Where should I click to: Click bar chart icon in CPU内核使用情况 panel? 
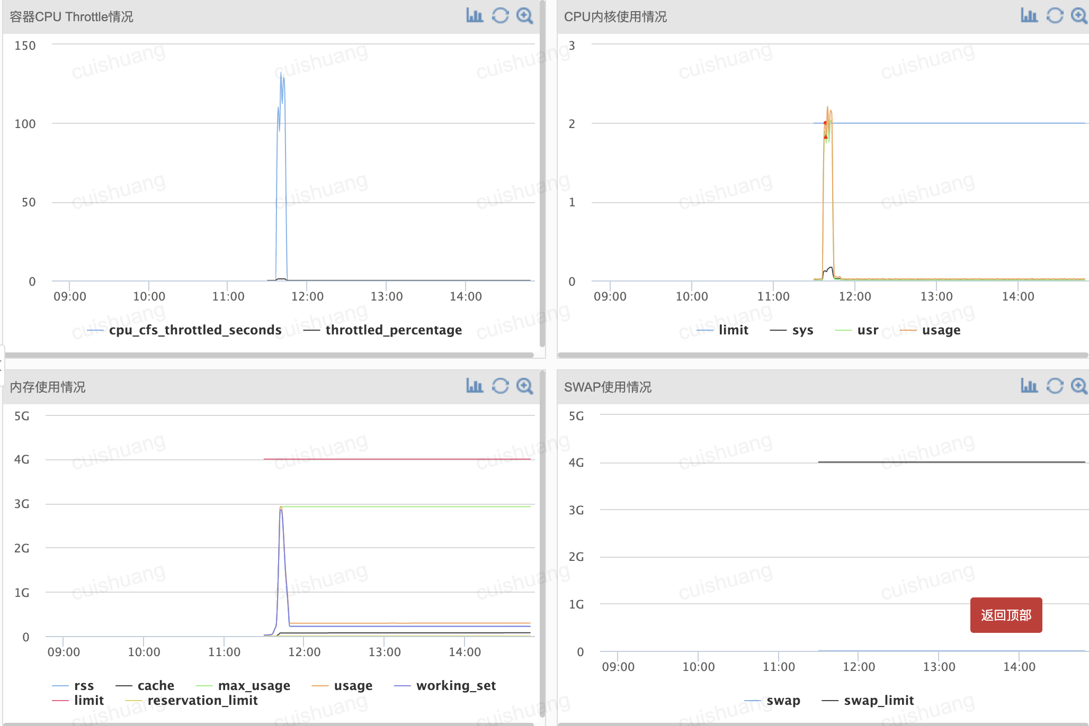click(1029, 16)
